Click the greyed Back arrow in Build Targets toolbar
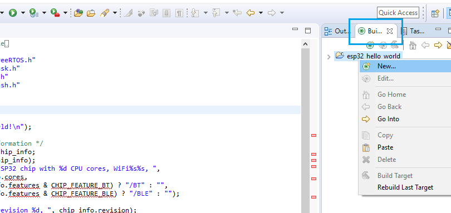Viewport: 451px width, 213px height. point(425,45)
